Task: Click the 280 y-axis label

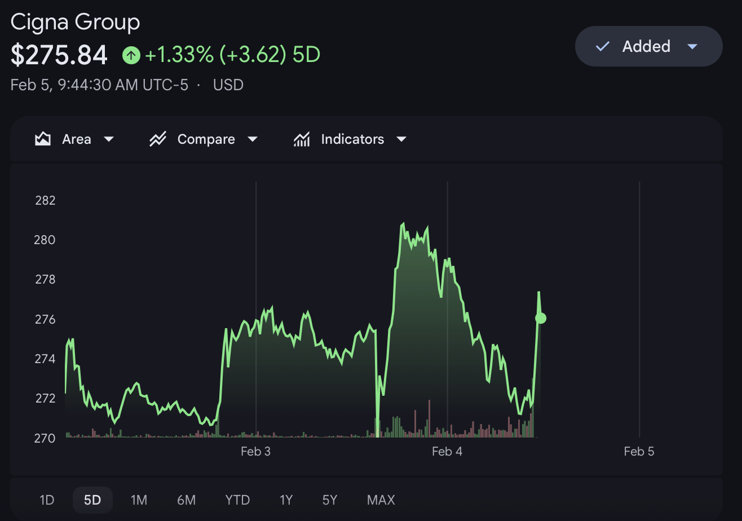Action: (x=46, y=240)
